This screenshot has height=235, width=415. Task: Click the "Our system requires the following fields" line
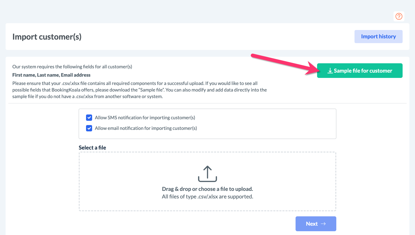click(72, 67)
